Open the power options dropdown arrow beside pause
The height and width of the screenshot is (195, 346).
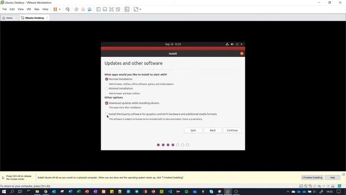pyautogui.click(x=59, y=10)
